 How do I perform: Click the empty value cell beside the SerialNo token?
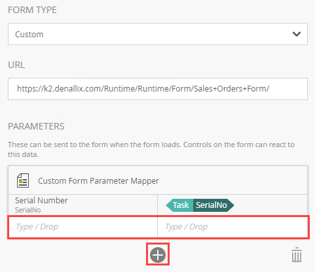(x=270, y=205)
